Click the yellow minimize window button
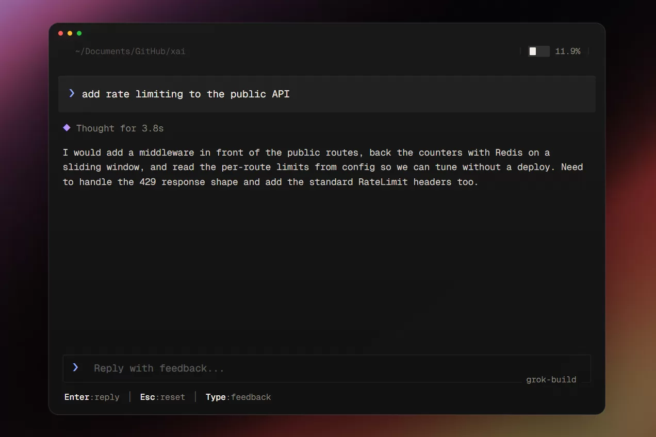This screenshot has height=437, width=656. (x=70, y=33)
